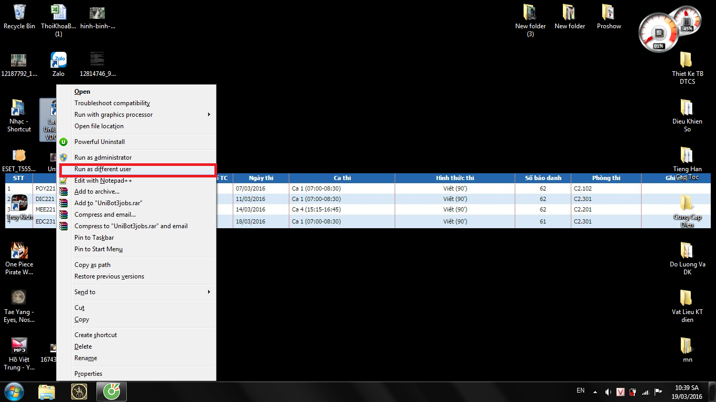Click the red V Unikey tray icon

pos(621,392)
